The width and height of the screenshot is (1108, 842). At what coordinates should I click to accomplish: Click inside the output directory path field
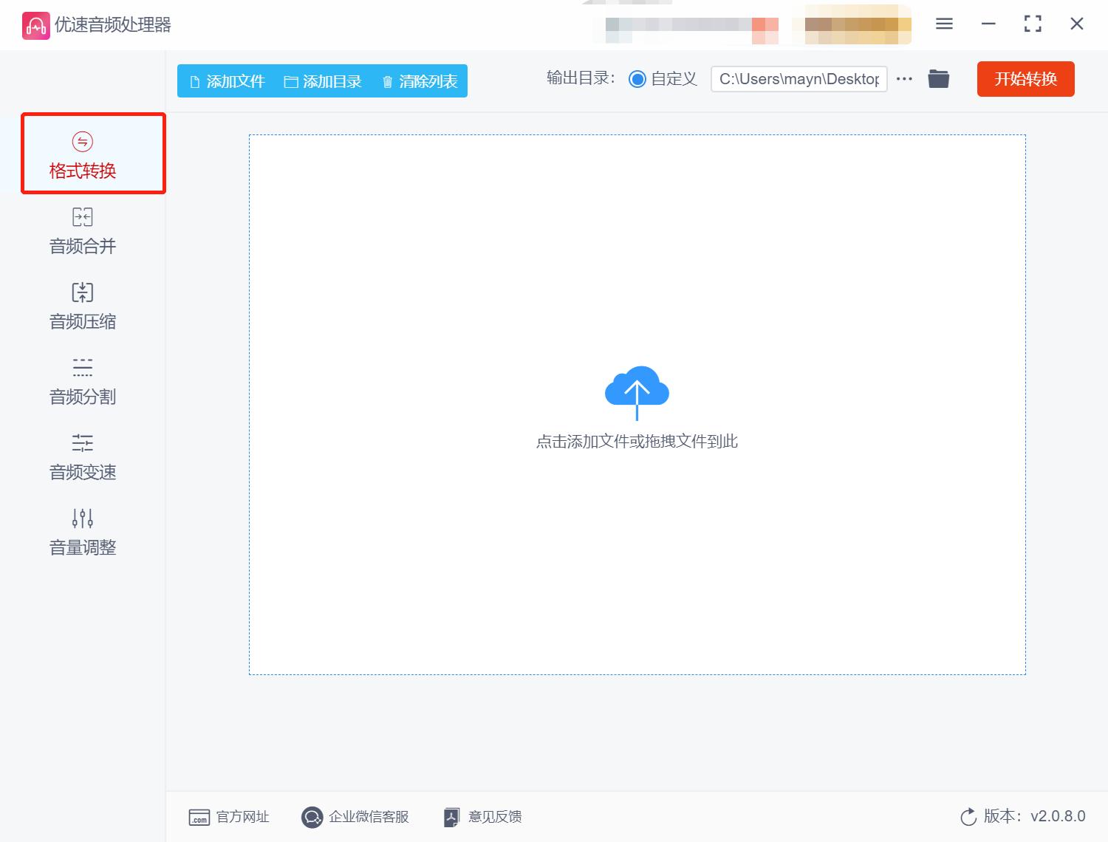pos(798,78)
